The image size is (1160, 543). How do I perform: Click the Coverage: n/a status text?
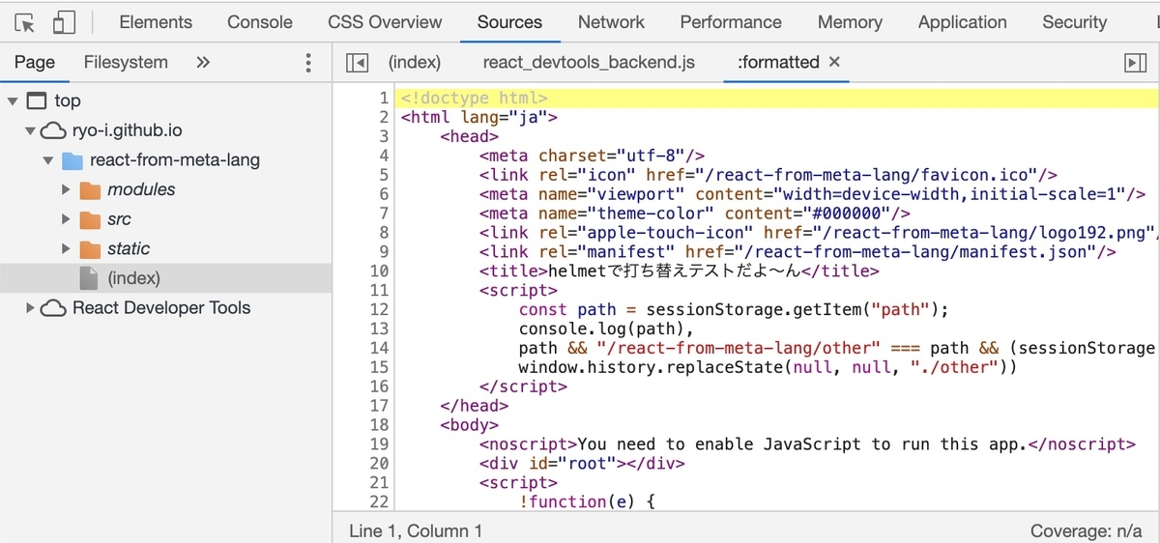[1088, 530]
